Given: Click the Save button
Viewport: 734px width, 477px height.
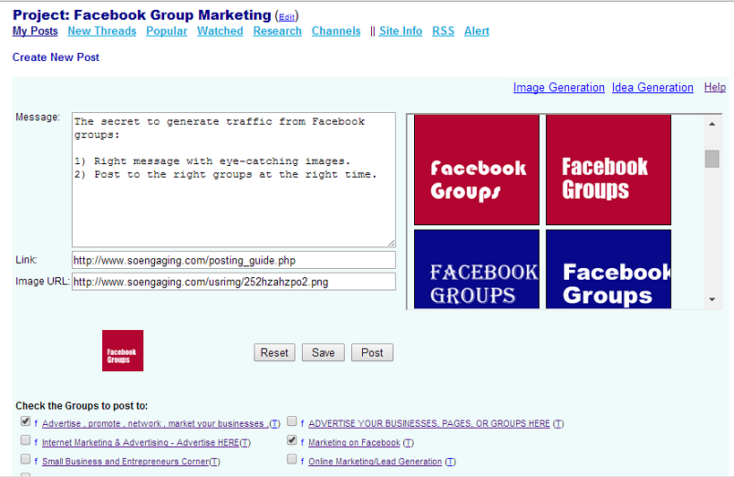Looking at the screenshot, I should pyautogui.click(x=324, y=352).
